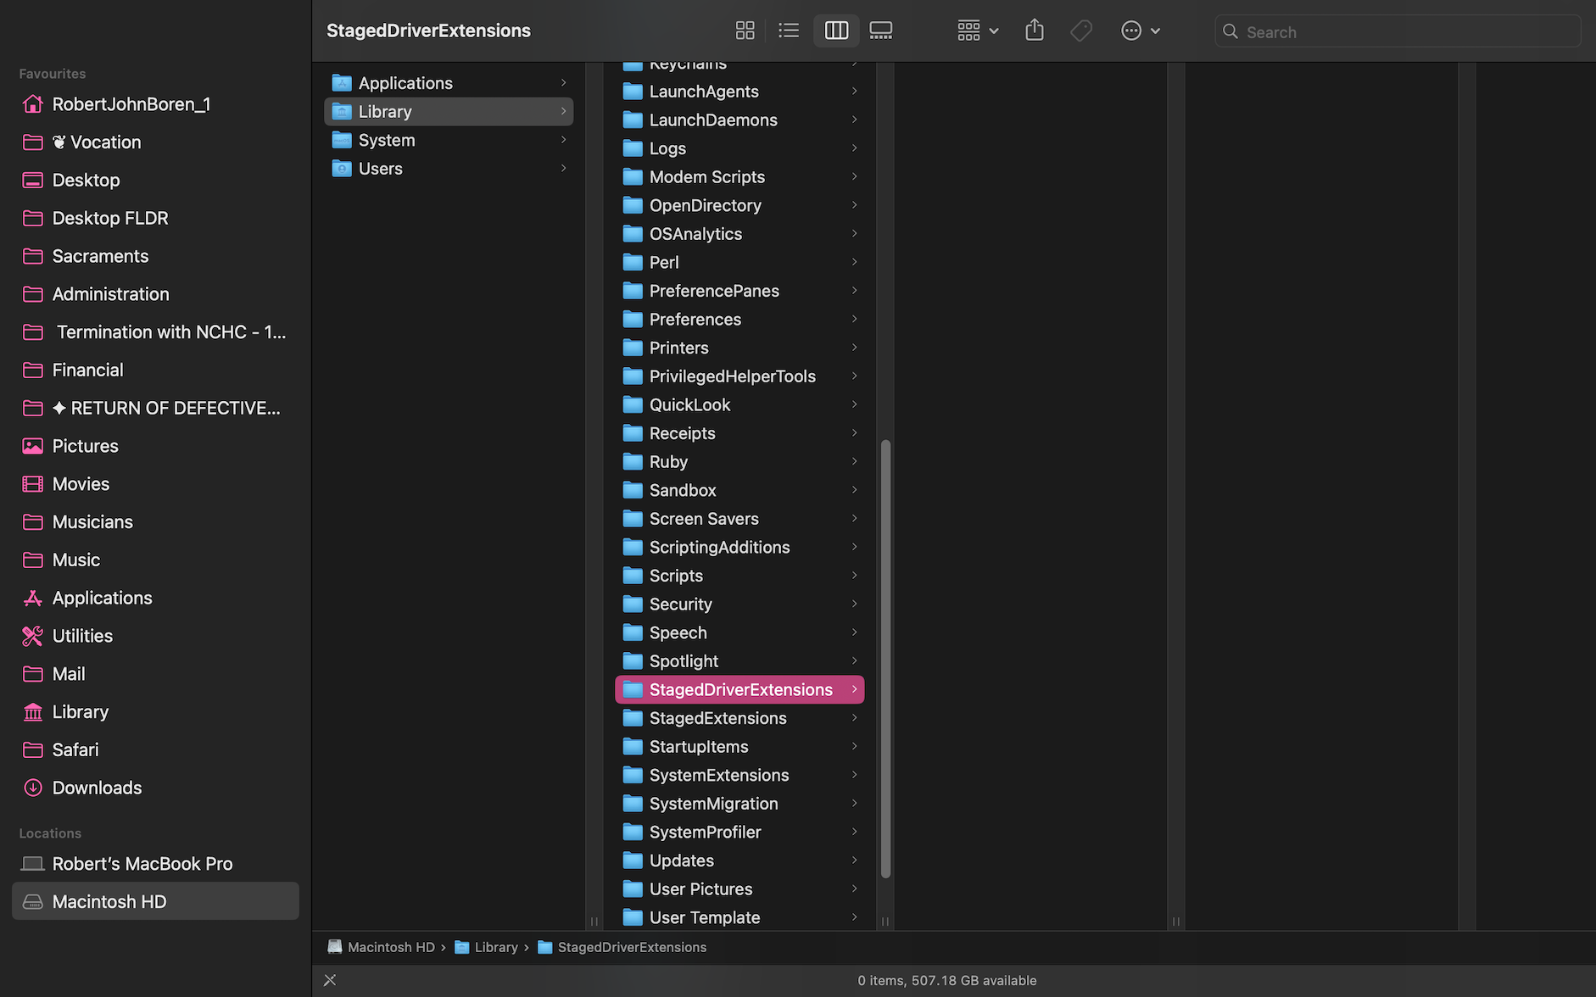Screen dimensions: 1596x997
Task: Select Applications folder in first column
Action: point(449,83)
